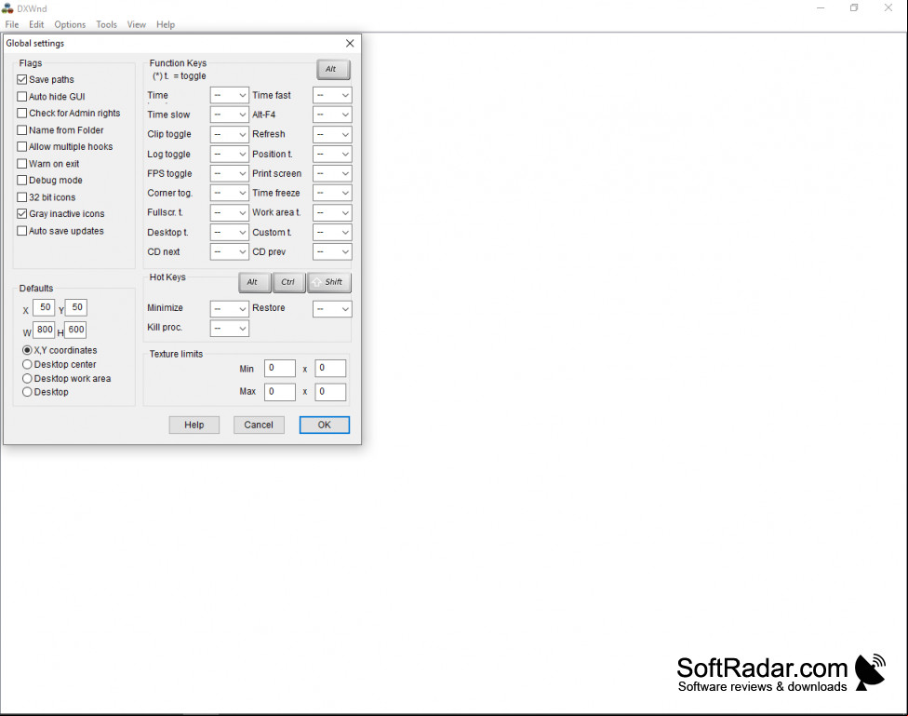The image size is (908, 716).
Task: Expand the Fullscr. t. dropdown
Action: pyautogui.click(x=229, y=213)
